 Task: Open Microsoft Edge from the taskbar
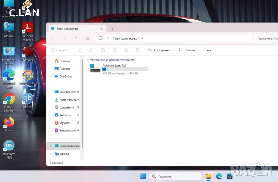(x=219, y=176)
